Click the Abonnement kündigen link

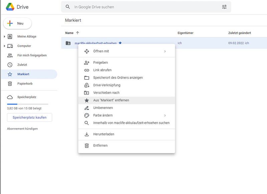(22, 129)
